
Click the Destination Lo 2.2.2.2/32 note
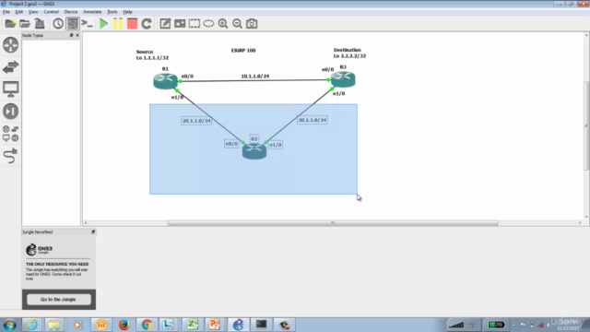pos(349,53)
